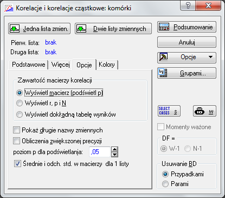
Task: Switch to the Podstawowe tab
Action: pos(29,65)
